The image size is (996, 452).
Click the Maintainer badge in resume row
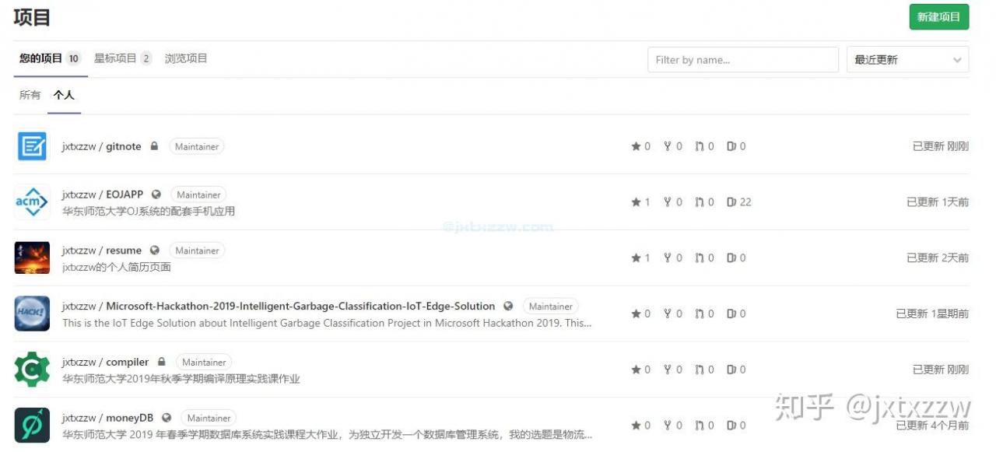coord(197,251)
